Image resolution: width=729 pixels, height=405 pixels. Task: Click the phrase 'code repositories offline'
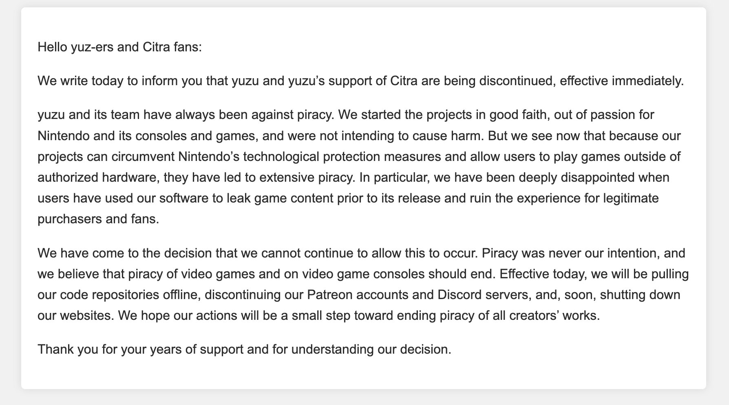tap(129, 295)
